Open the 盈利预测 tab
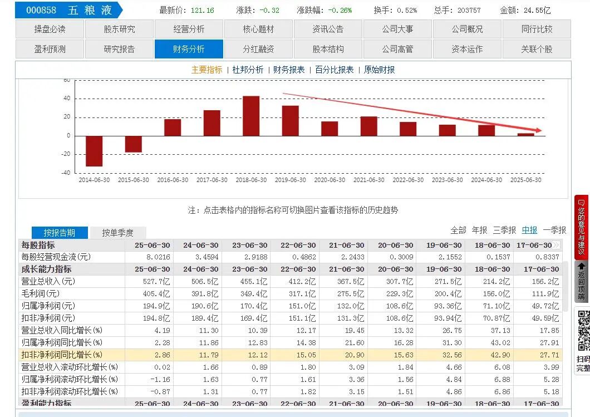Viewport: 590px width, 417px height. pos(50,49)
